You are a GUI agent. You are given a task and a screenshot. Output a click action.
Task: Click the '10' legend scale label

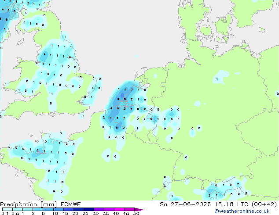[x=55, y=213]
